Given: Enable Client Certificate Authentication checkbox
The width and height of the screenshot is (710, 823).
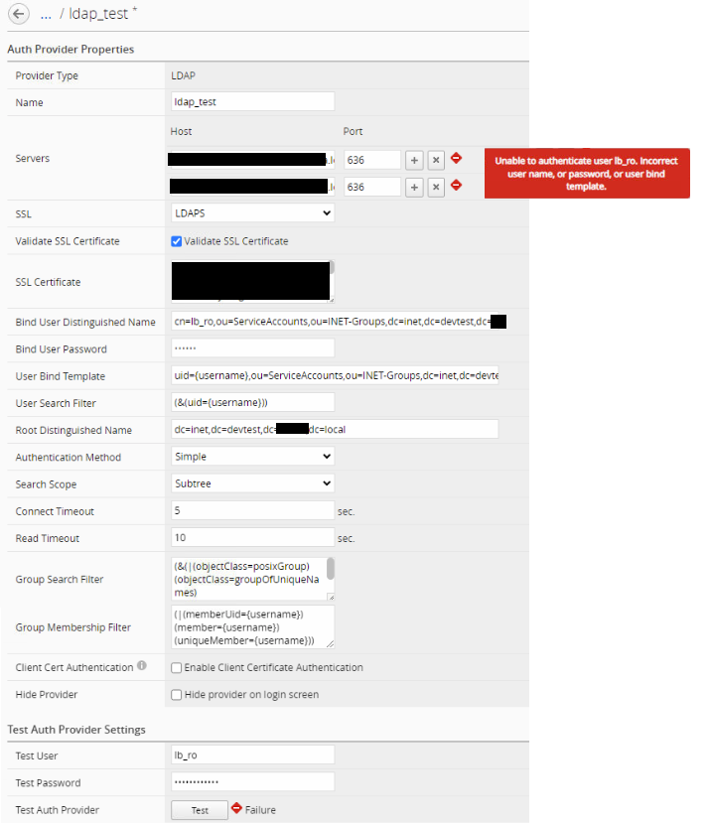Looking at the screenshot, I should [x=177, y=668].
